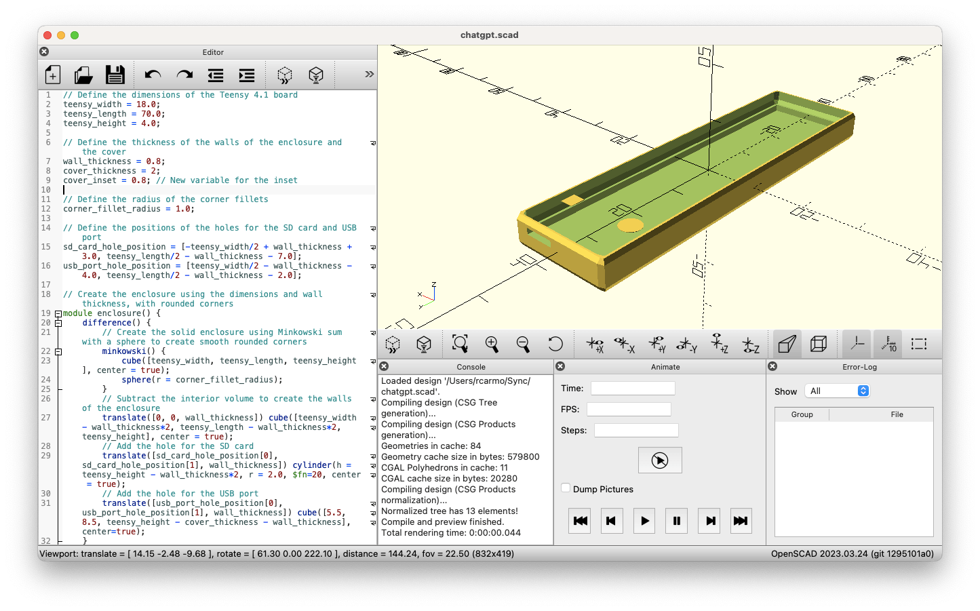The width and height of the screenshot is (980, 611).
Task: Toggle perspective projection view
Action: [x=787, y=344]
